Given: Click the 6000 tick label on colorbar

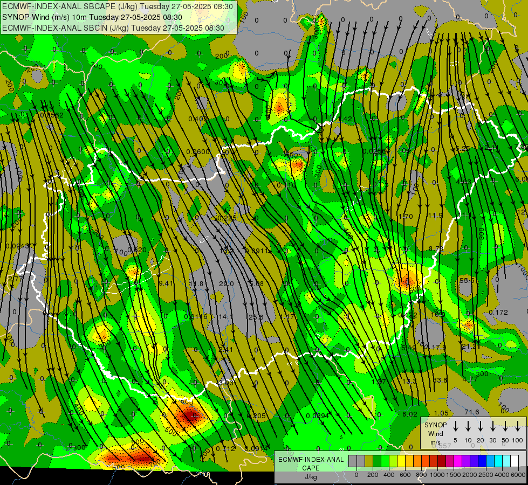Looking at the screenshot, I should (x=518, y=475).
